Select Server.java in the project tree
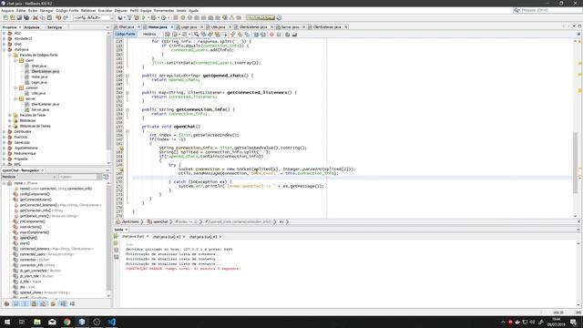This screenshot has width=583, height=328. (x=40, y=109)
